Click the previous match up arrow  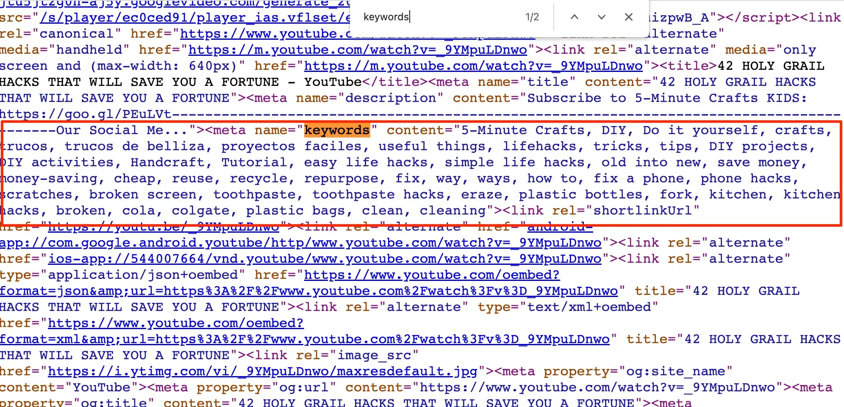574,17
